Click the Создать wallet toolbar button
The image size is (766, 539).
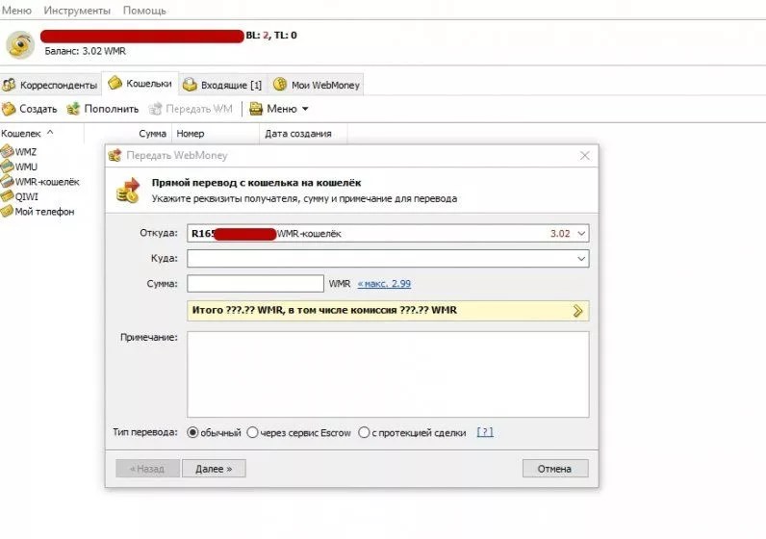coord(30,109)
